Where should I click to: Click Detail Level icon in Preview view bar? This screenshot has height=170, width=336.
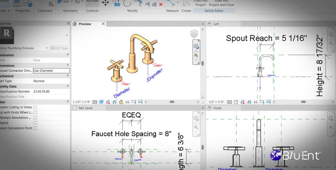coord(95,102)
